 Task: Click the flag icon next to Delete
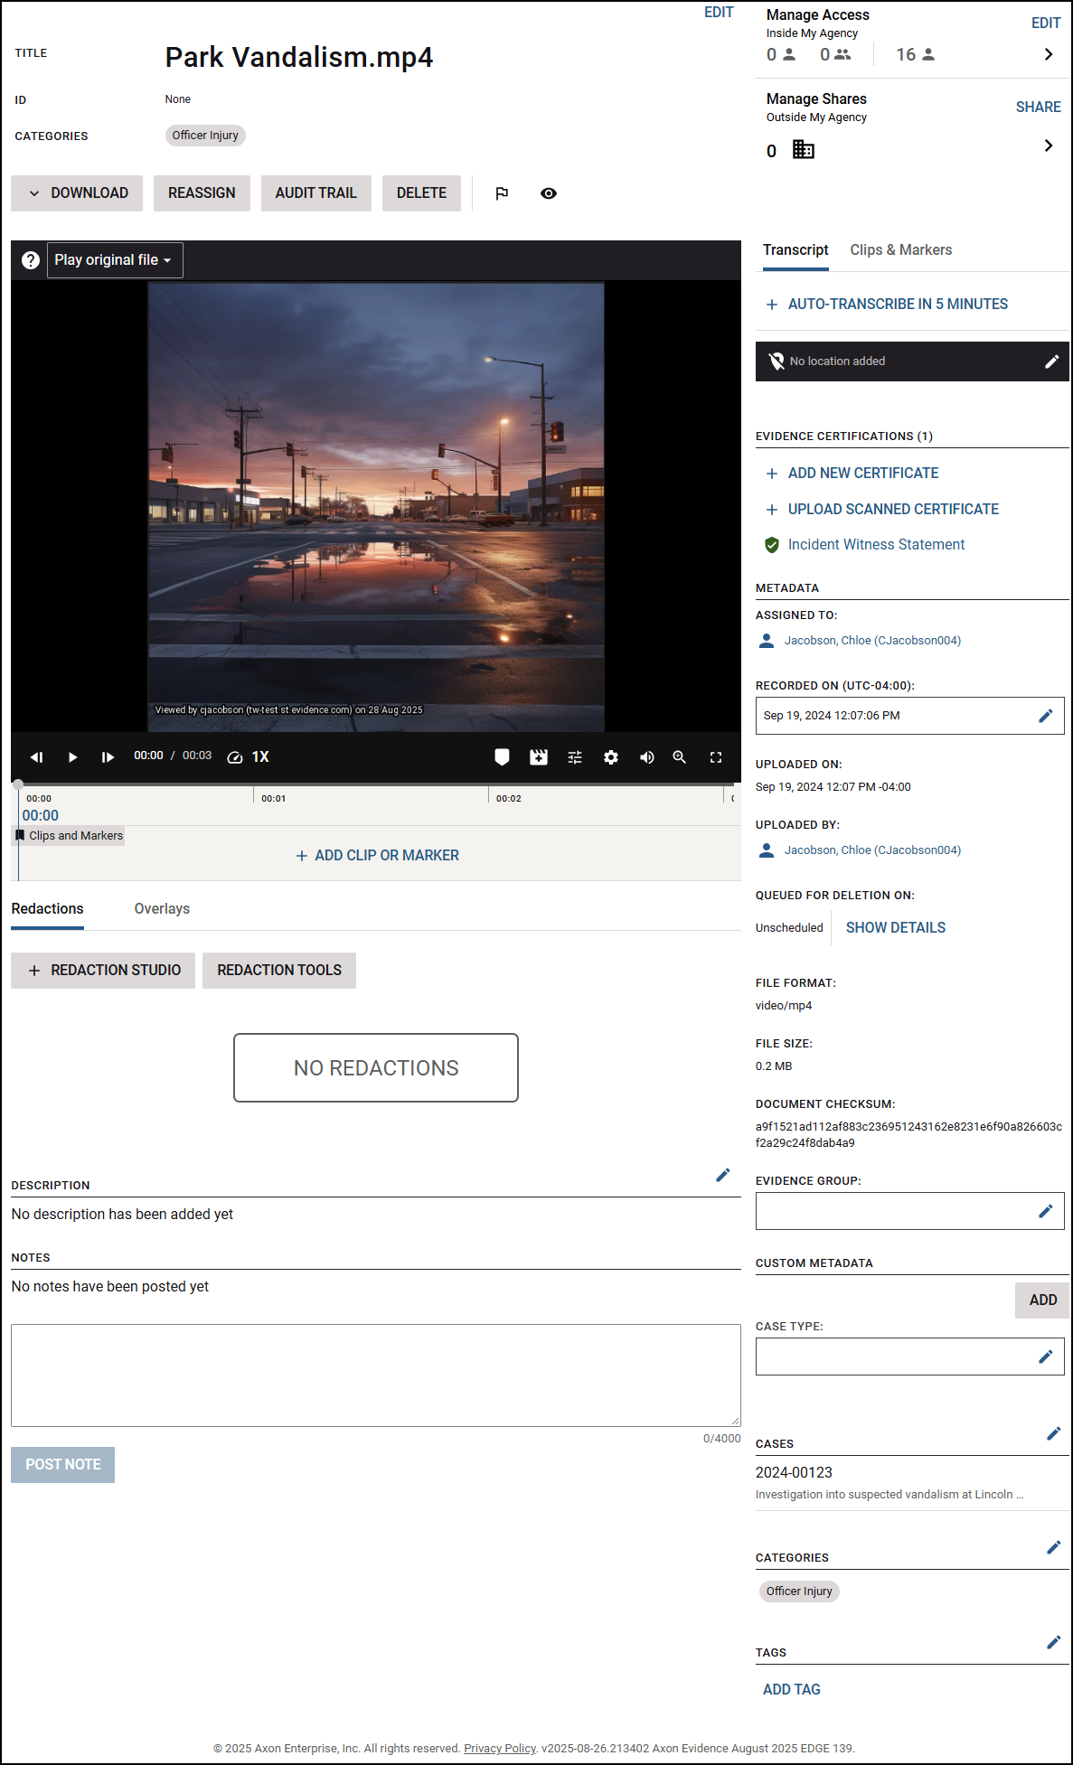502,193
